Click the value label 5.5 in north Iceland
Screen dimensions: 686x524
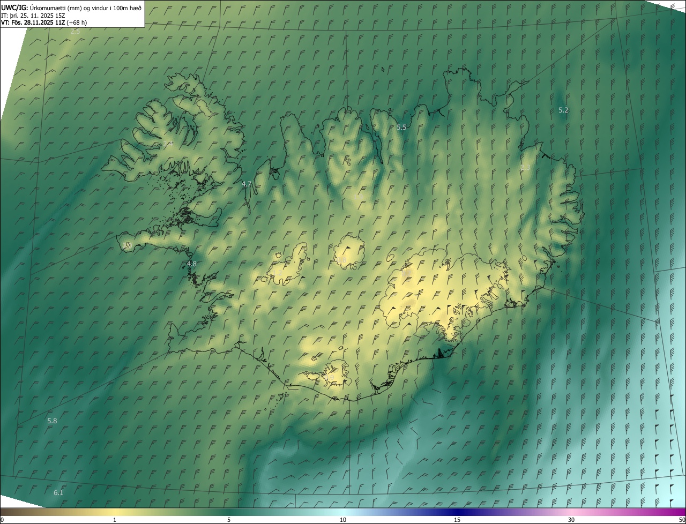[401, 127]
